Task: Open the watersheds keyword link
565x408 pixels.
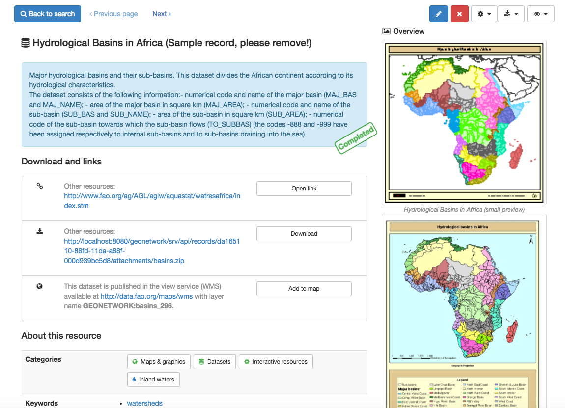Action: click(144, 403)
